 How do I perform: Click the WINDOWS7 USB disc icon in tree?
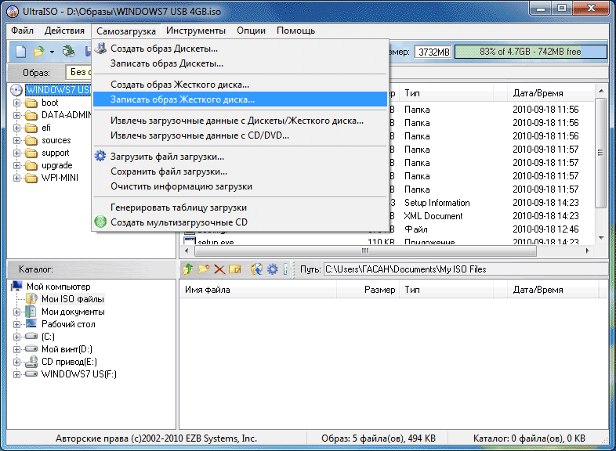(x=16, y=90)
